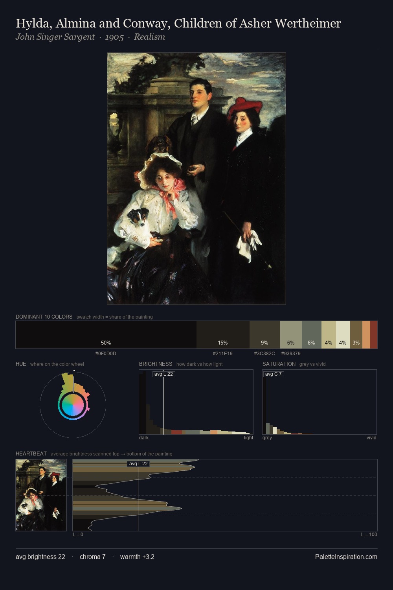The width and height of the screenshot is (393, 590).
Task: Open the PaletteInspiration.com link
Action: click(x=346, y=557)
